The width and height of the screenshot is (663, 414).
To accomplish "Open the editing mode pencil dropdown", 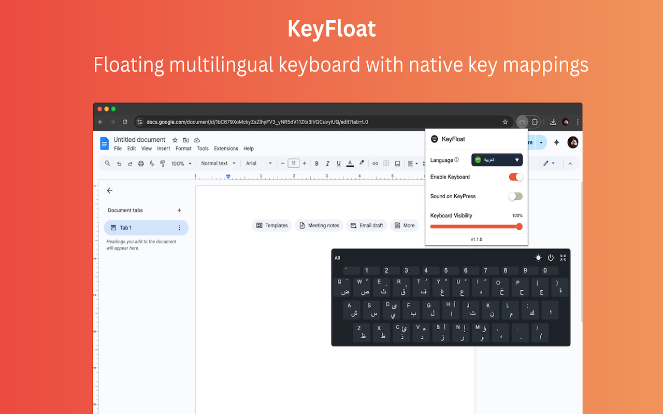I will [x=549, y=164].
